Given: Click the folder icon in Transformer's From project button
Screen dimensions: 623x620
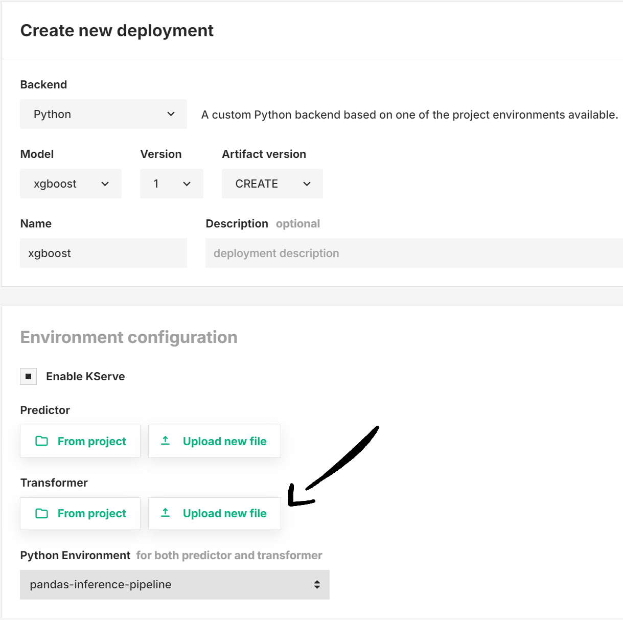Looking at the screenshot, I should 42,513.
